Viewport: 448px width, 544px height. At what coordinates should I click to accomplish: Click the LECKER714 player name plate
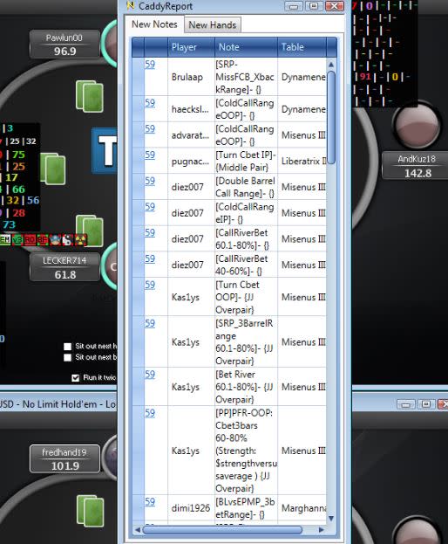pyautogui.click(x=64, y=267)
